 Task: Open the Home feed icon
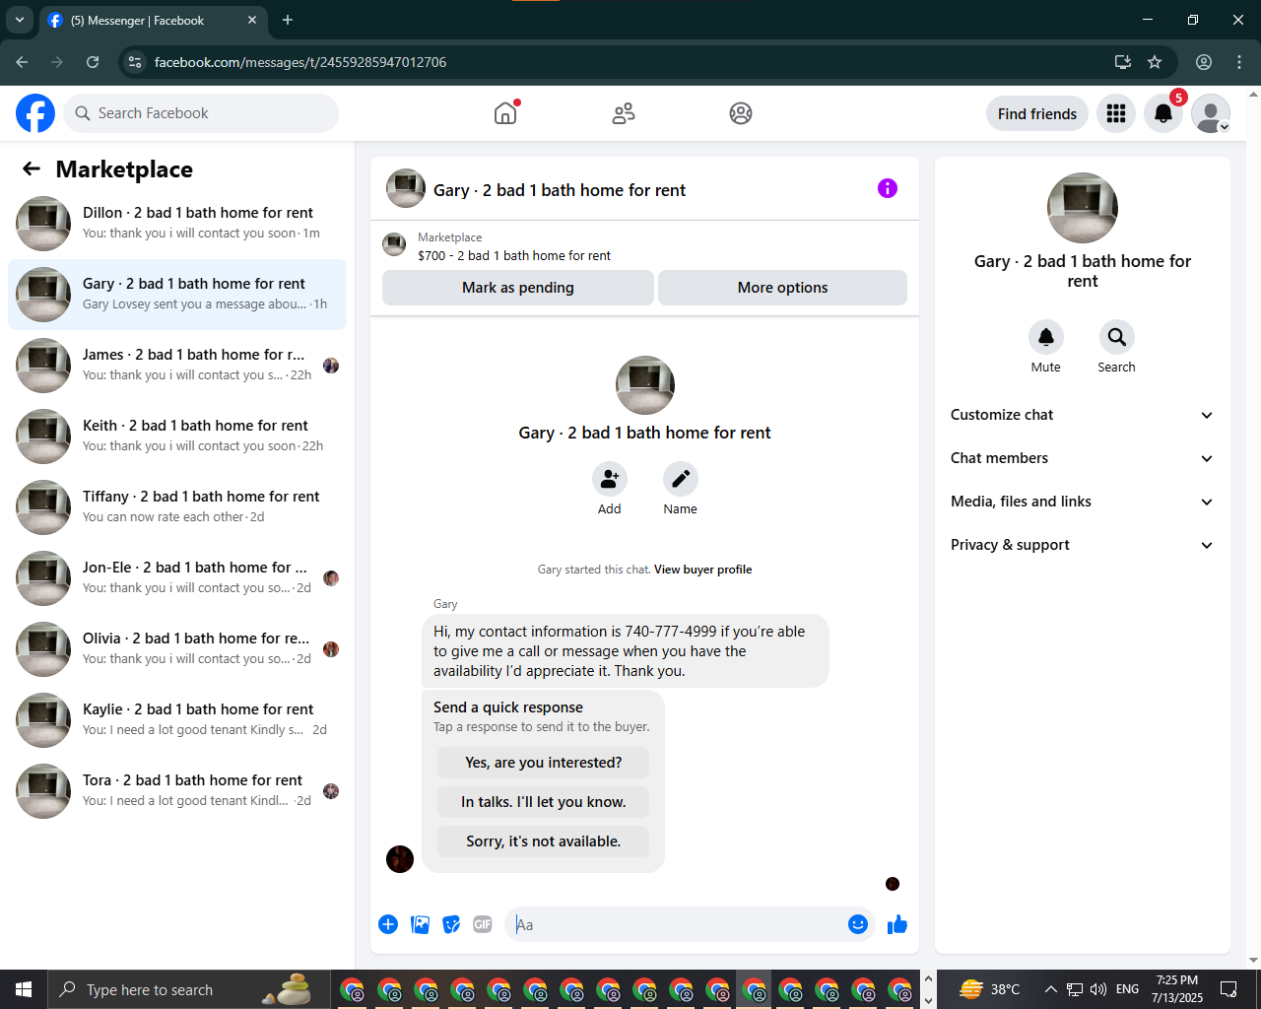(x=505, y=113)
